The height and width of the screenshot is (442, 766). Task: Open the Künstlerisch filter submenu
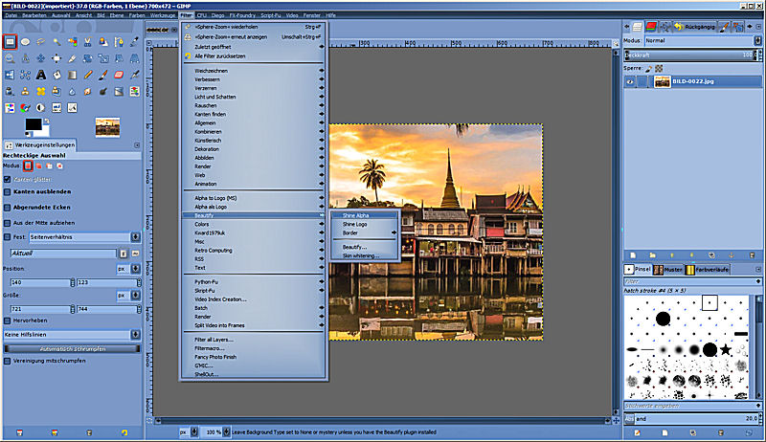coord(253,141)
